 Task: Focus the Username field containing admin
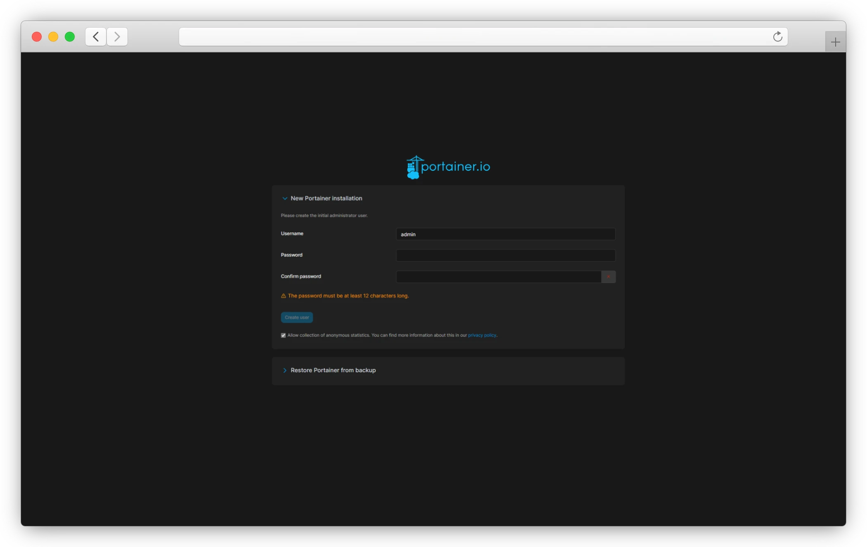(506, 234)
